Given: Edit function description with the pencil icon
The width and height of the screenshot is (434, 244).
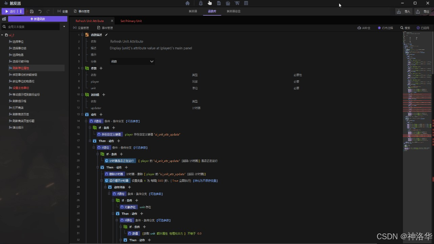Looking at the screenshot, I should pos(106,35).
